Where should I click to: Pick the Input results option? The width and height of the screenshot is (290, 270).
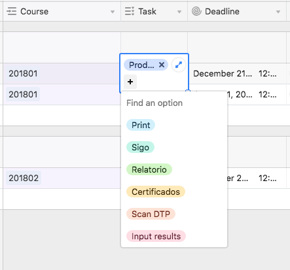click(156, 236)
